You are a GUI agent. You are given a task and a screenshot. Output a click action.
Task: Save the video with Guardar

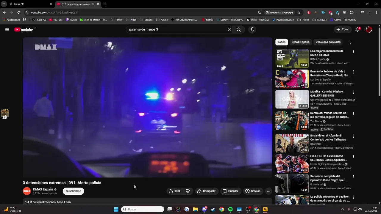click(231, 191)
